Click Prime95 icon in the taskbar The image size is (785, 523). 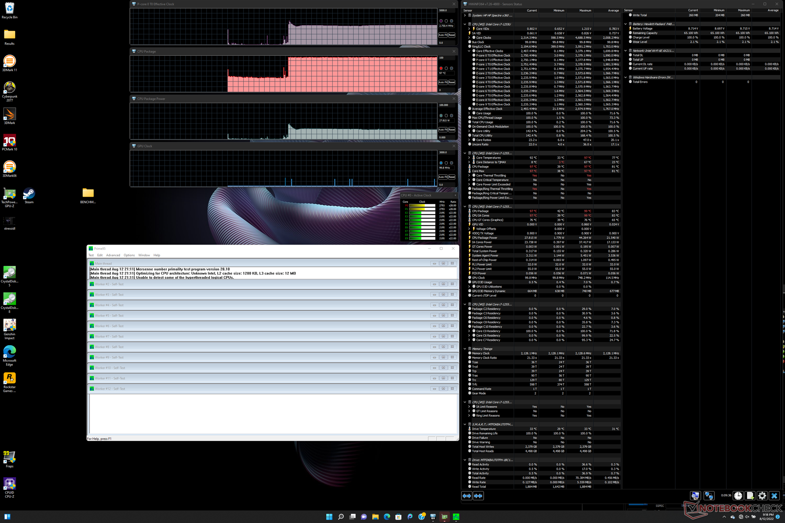click(456, 516)
